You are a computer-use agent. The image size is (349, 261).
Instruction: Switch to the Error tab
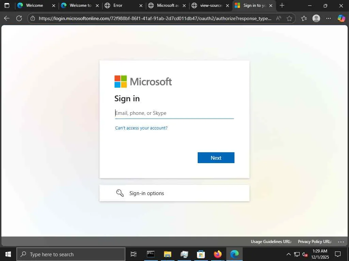click(118, 5)
